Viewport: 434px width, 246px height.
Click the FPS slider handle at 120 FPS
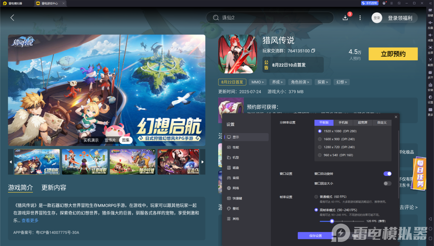(x=332, y=221)
